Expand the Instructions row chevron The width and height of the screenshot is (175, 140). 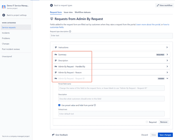point(167,47)
